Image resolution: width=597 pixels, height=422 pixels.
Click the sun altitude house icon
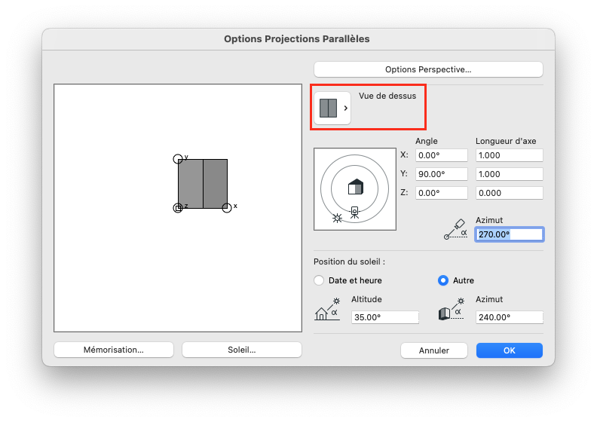point(326,310)
